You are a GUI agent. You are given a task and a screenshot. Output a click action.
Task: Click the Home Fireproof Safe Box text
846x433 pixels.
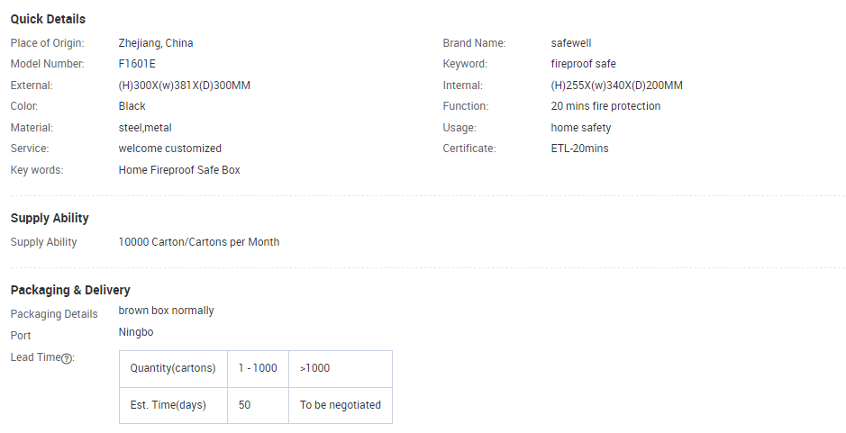[179, 170]
